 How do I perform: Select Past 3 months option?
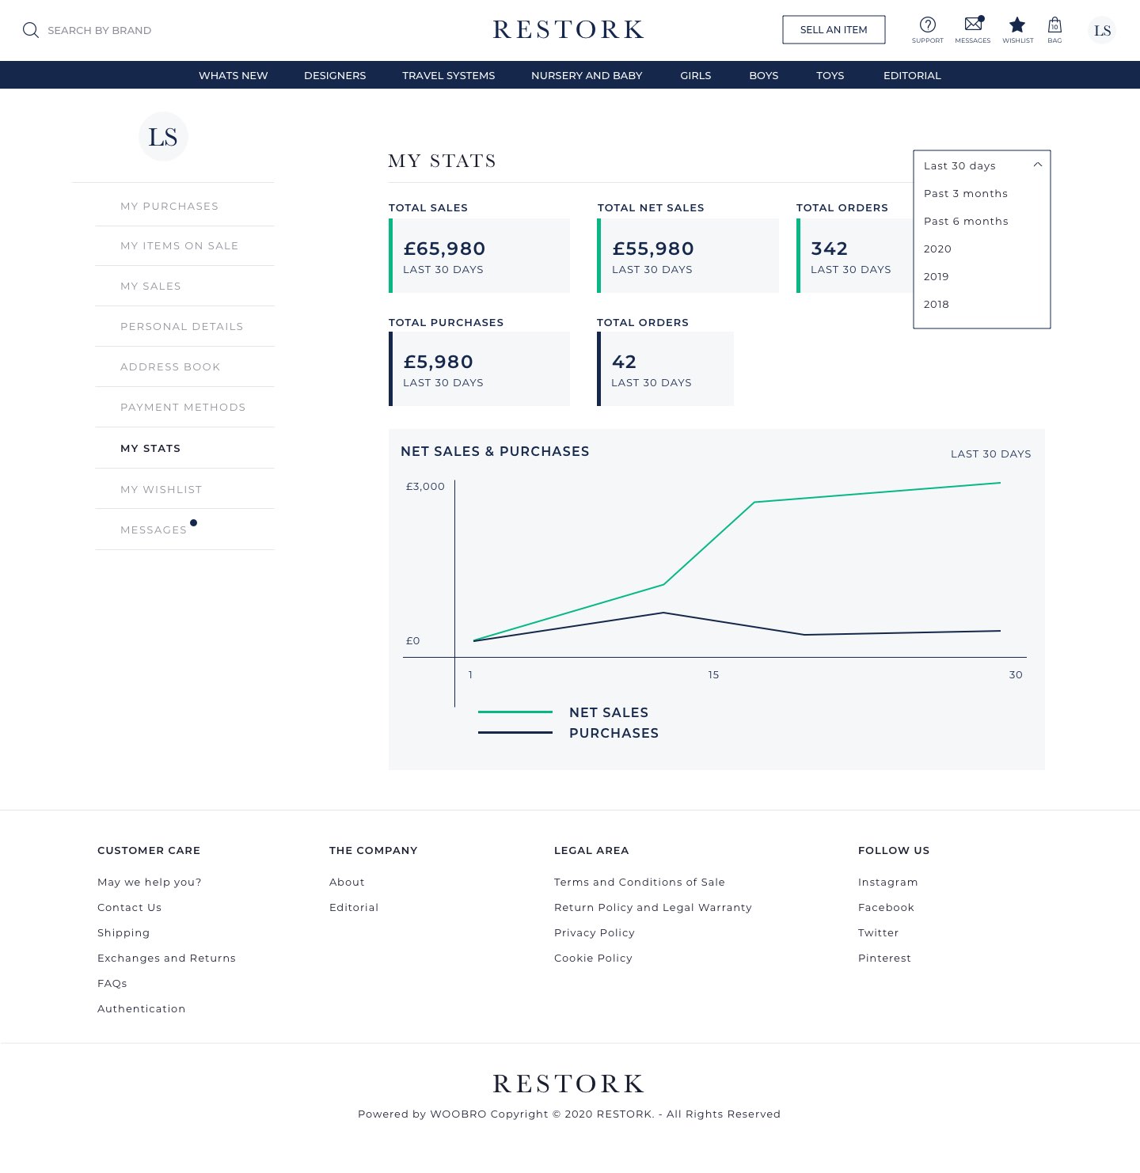(966, 193)
